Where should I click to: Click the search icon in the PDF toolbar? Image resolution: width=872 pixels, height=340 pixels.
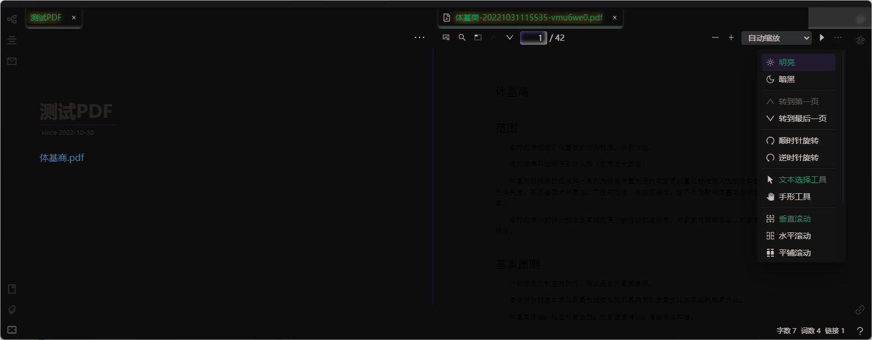click(462, 37)
